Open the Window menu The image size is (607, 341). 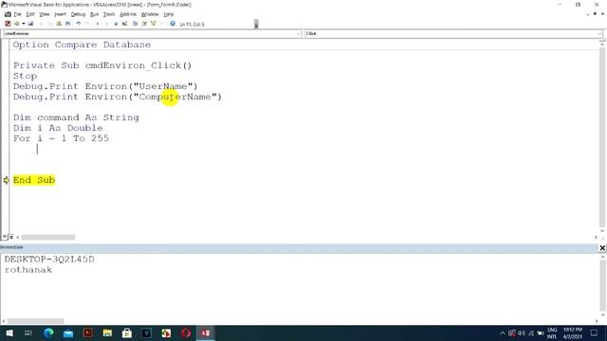150,14
